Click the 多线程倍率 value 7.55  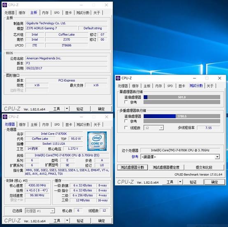pos(208,128)
